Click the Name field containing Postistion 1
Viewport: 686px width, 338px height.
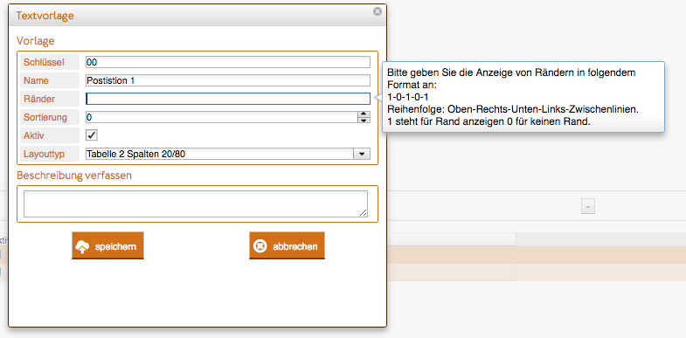pos(228,80)
